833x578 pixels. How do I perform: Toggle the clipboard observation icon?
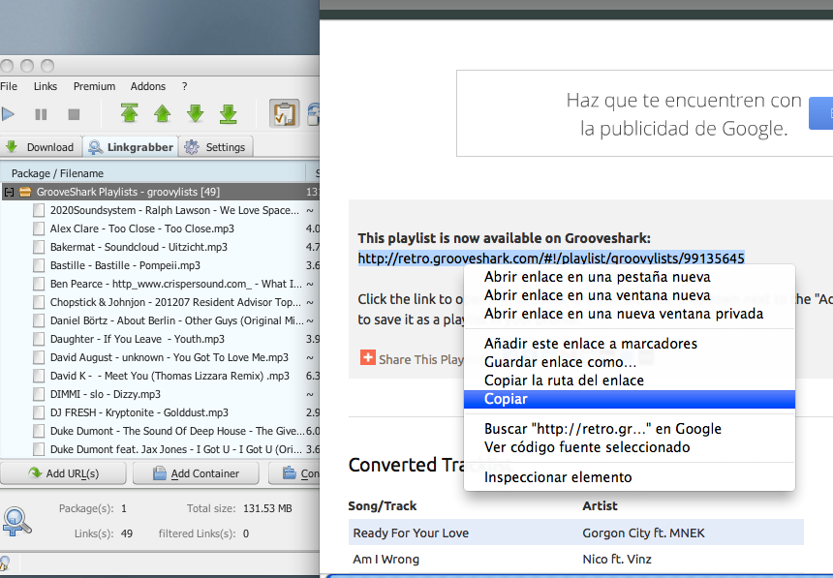tap(283, 114)
